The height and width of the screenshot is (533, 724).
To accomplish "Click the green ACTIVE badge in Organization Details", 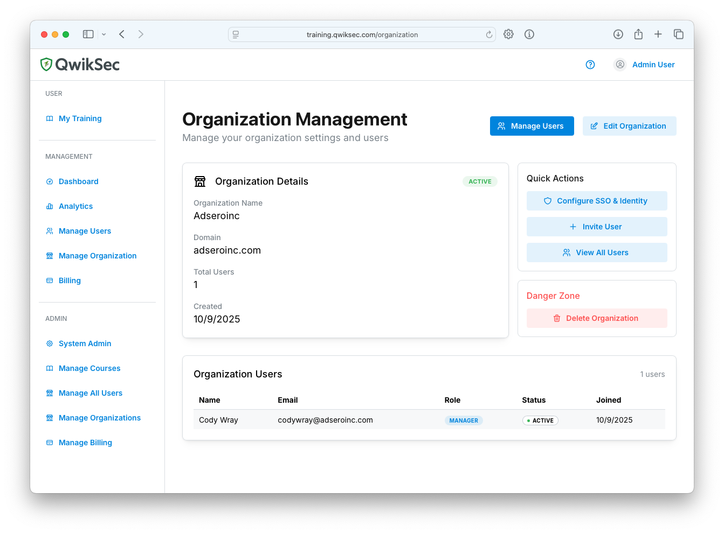I will point(480,181).
